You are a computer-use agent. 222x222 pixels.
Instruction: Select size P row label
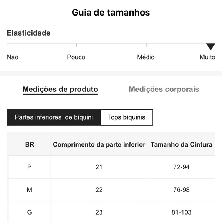[30, 167]
